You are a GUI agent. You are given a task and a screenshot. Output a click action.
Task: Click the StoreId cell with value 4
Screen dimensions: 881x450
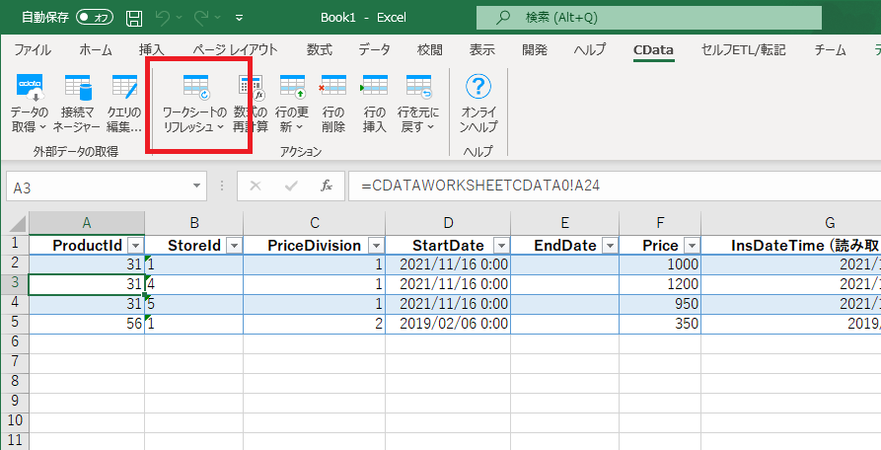tap(194, 283)
